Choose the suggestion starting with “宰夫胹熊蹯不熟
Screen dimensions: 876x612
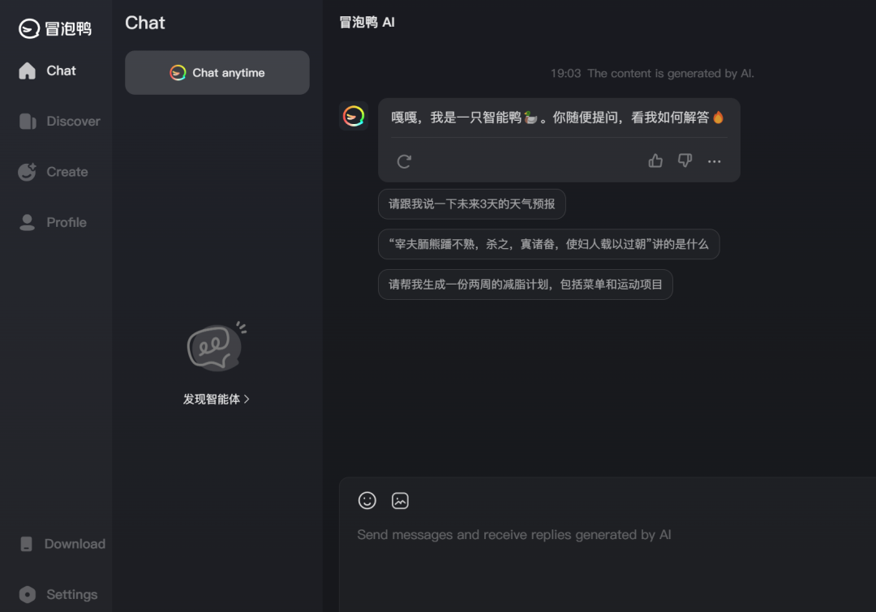pos(548,244)
